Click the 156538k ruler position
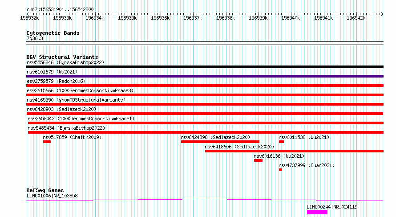This screenshot has height=217, width=396. pyautogui.click(x=226, y=18)
